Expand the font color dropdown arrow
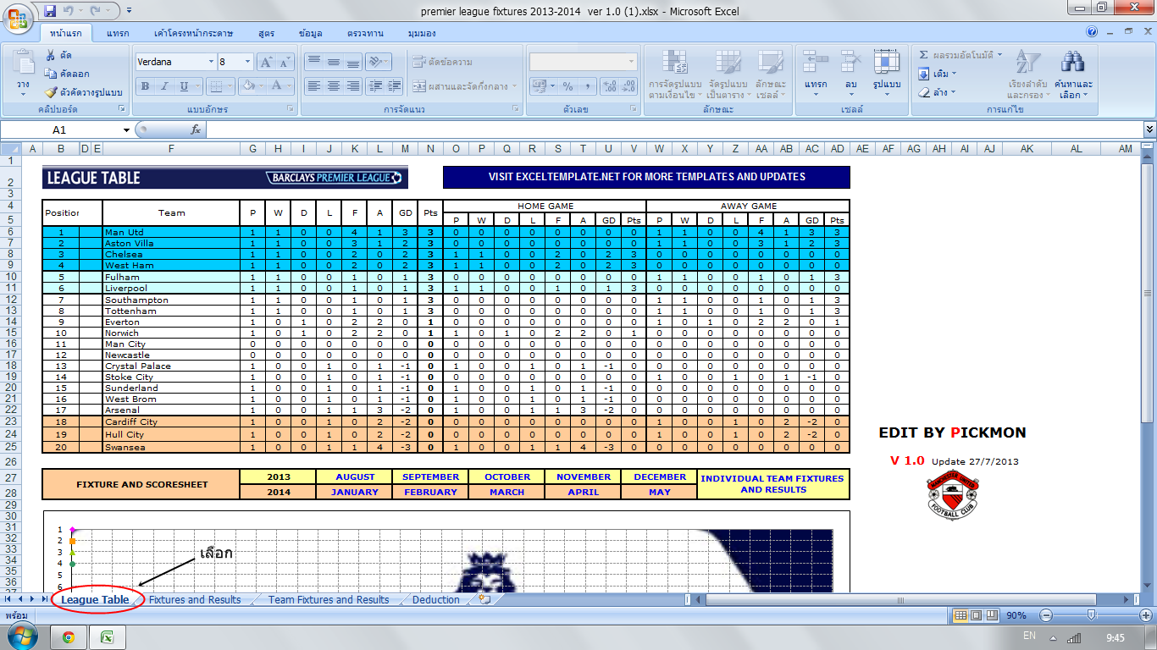 point(289,86)
